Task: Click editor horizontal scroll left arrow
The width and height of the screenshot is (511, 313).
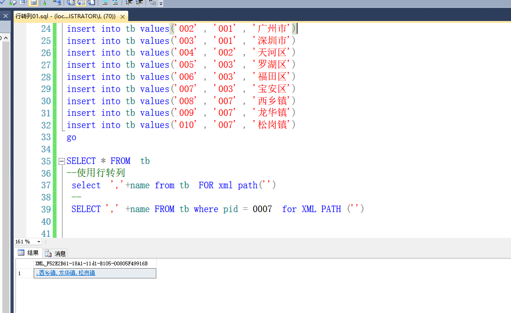Action: point(46,242)
